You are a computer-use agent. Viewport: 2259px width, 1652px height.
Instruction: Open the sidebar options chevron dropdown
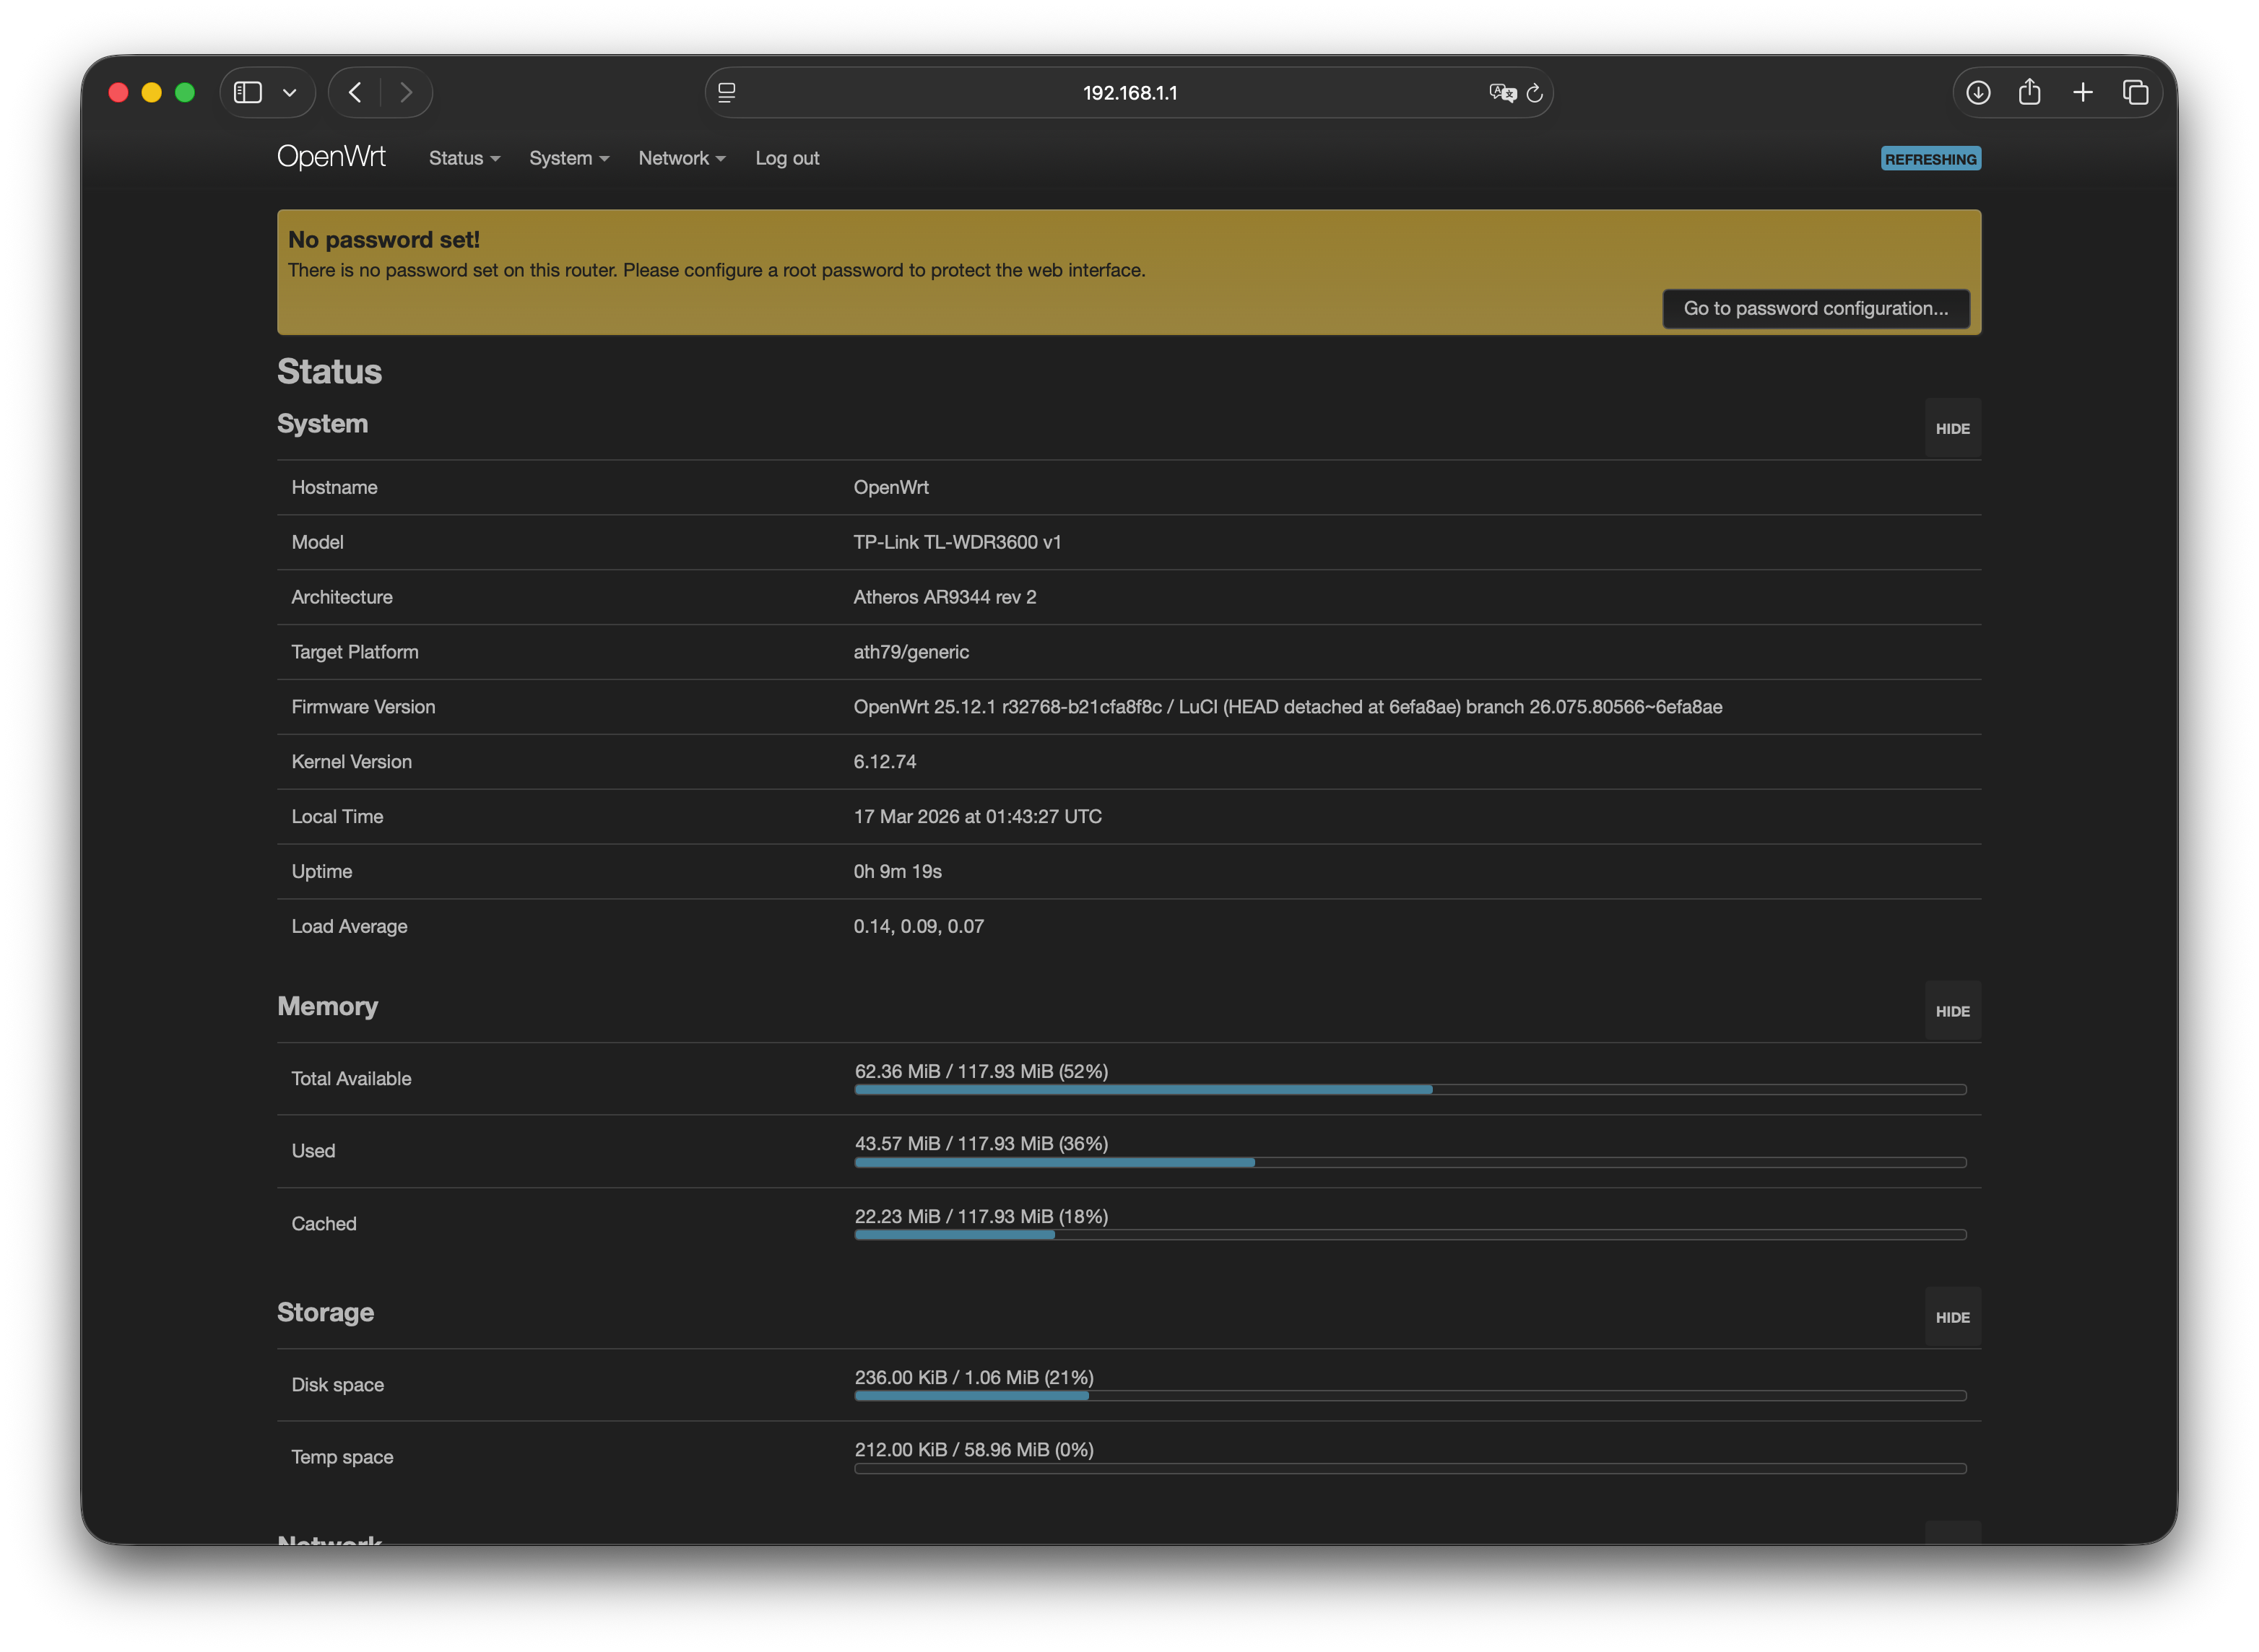pos(290,93)
